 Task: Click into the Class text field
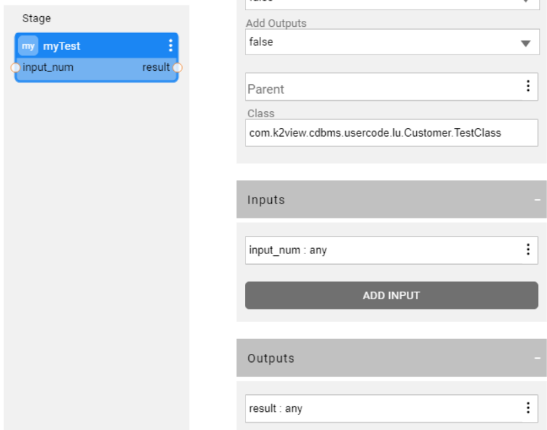(391, 133)
